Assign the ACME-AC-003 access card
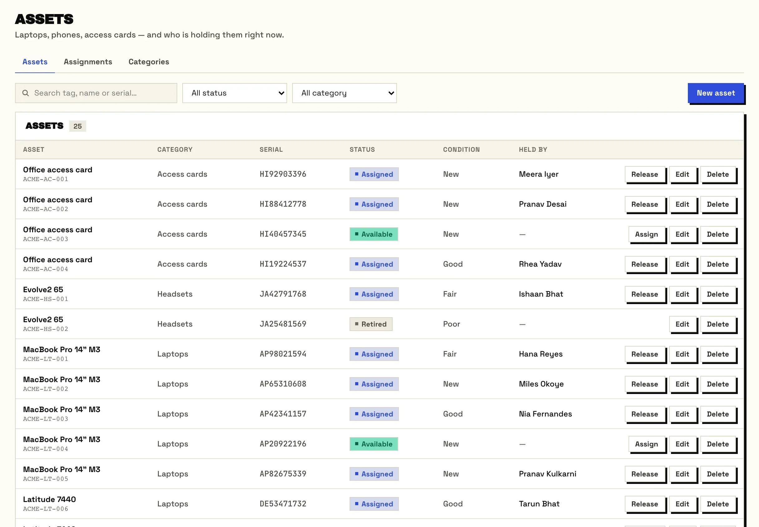 coord(646,234)
